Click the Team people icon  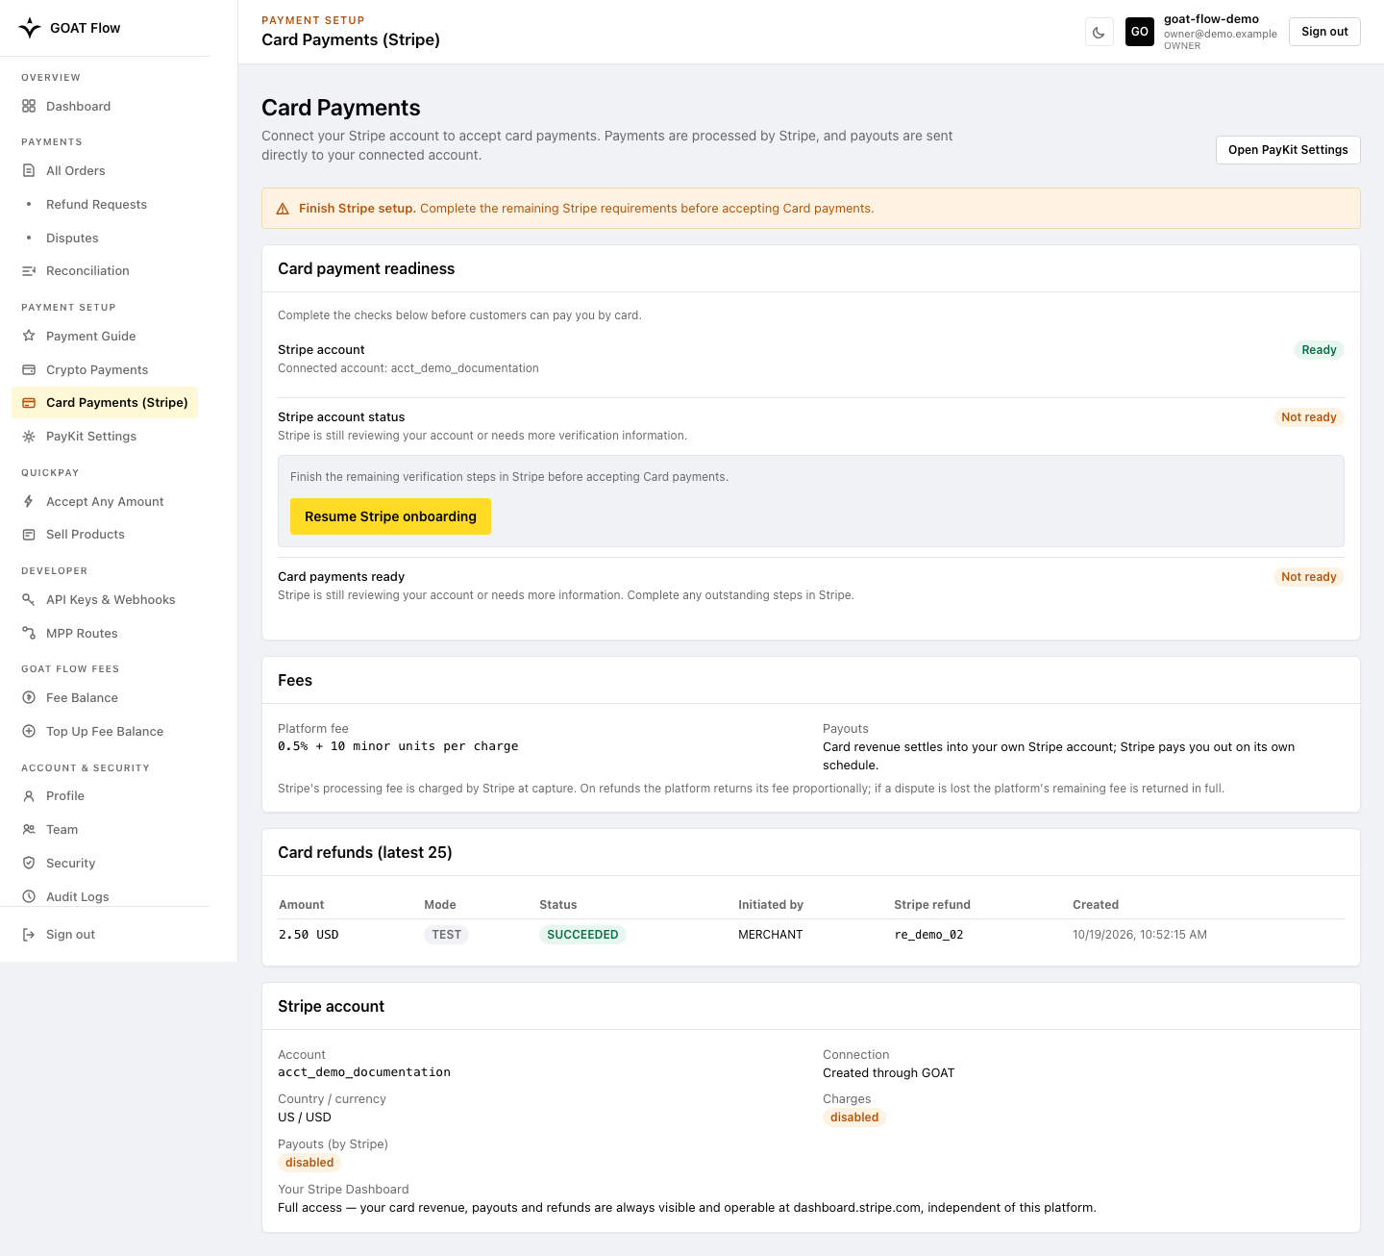[29, 829]
